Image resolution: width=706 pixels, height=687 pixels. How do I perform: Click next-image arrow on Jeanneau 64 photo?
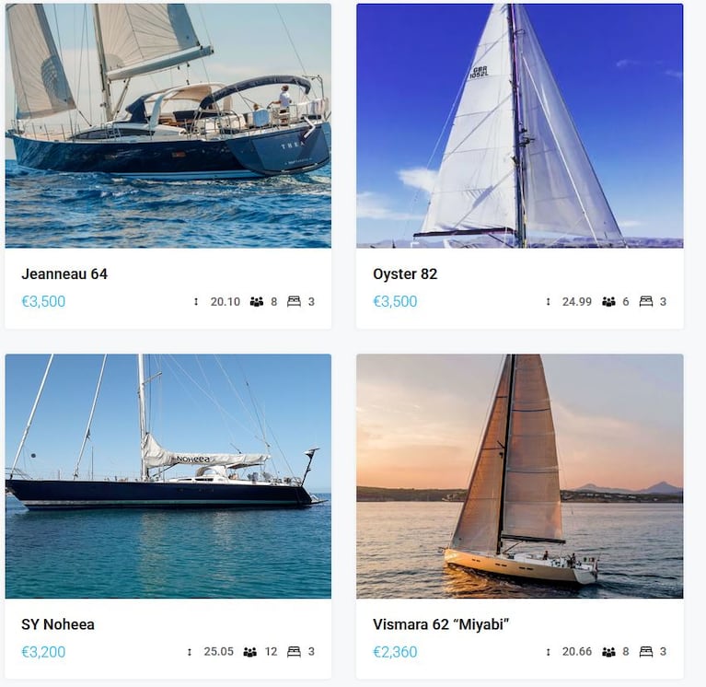pos(310,127)
